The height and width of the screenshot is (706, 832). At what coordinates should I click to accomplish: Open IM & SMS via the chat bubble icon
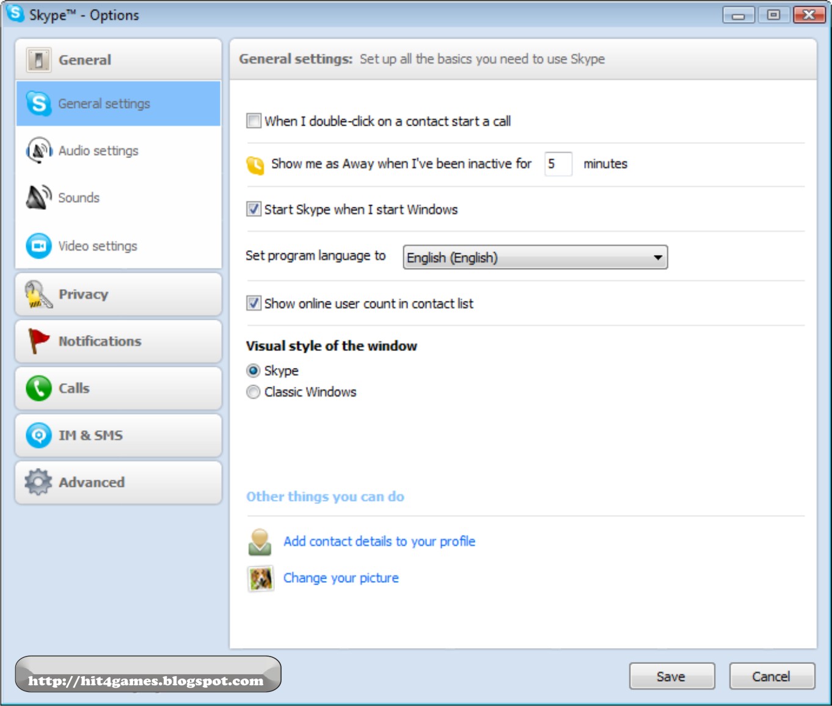point(38,435)
